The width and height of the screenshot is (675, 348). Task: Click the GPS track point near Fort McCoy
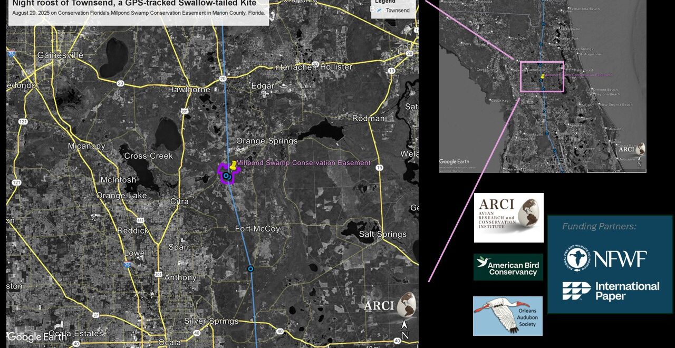(250, 269)
